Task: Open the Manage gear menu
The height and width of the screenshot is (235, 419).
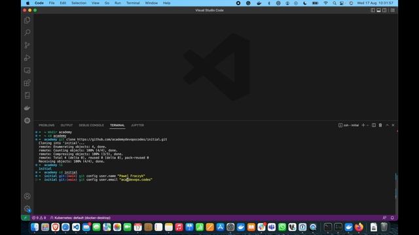Action: [x=27, y=209]
